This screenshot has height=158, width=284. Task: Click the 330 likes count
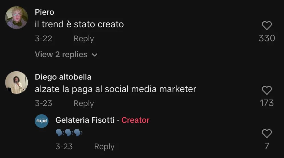point(267,38)
